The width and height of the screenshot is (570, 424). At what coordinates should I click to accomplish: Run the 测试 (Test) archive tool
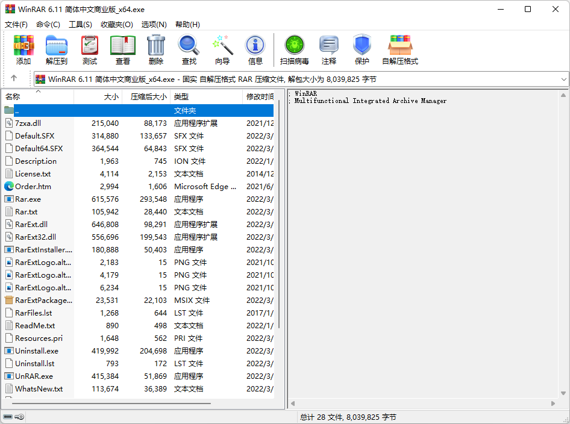click(x=90, y=46)
